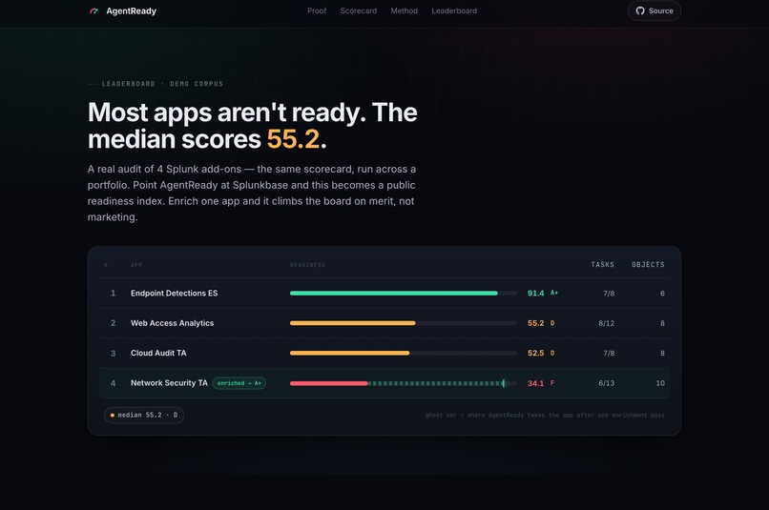Image resolution: width=769 pixels, height=510 pixels.
Task: Click the 6/13 tasks cell
Action: 606,383
